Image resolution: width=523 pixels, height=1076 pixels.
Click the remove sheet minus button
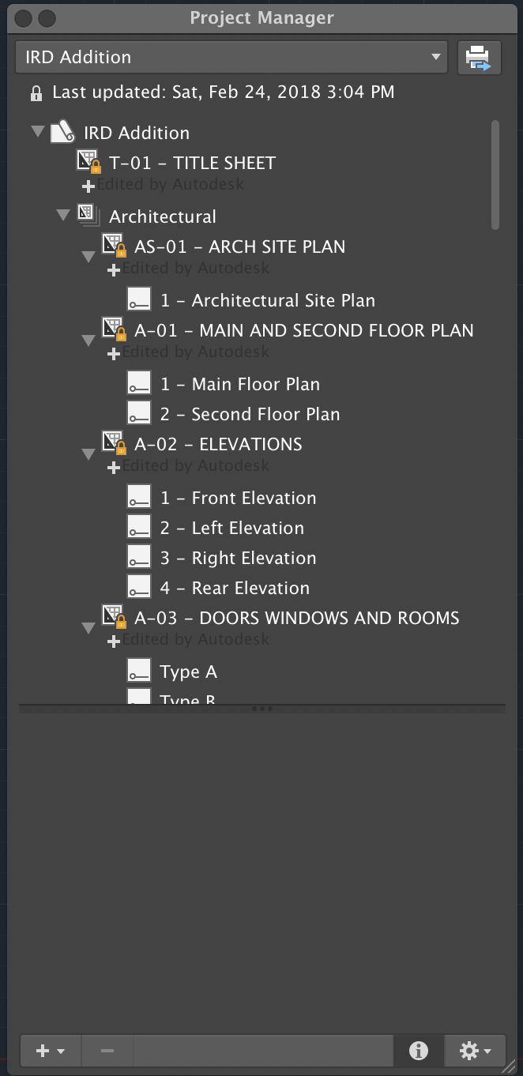point(107,1051)
